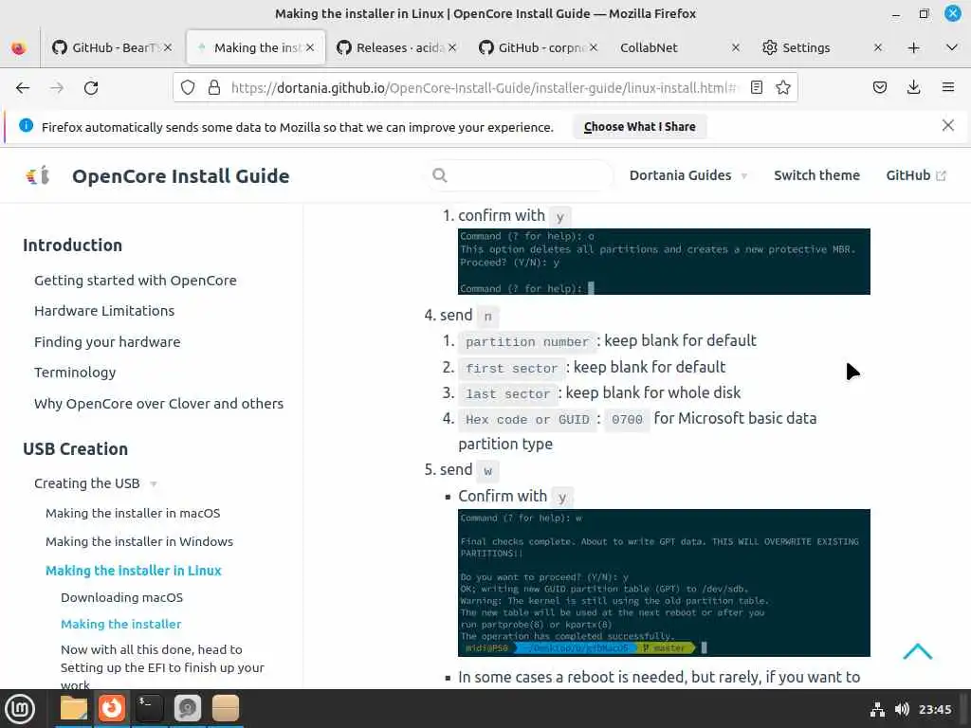Close the GitHub - BearT tab
Image resolution: width=971 pixels, height=728 pixels.
168,47
